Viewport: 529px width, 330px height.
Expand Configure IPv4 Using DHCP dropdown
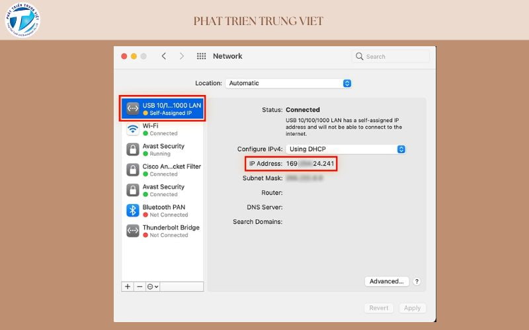(345, 149)
